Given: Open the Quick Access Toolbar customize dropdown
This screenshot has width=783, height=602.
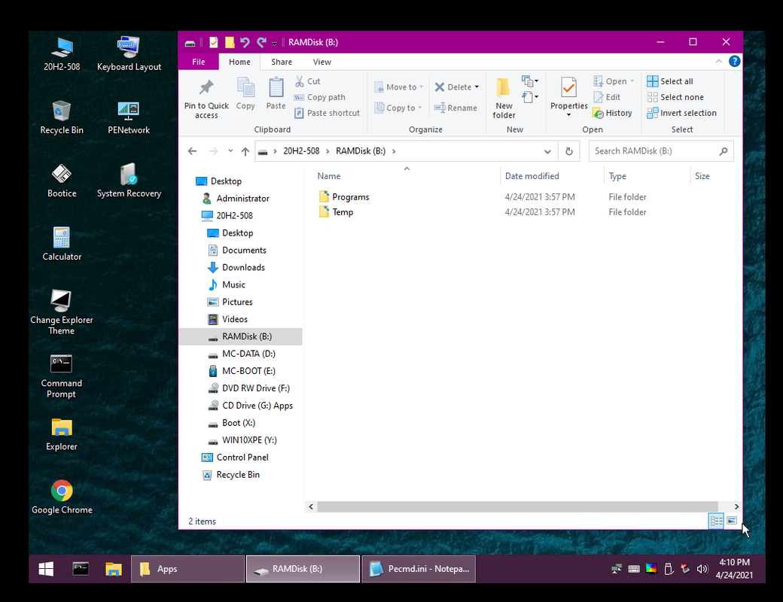Looking at the screenshot, I should pyautogui.click(x=275, y=44).
